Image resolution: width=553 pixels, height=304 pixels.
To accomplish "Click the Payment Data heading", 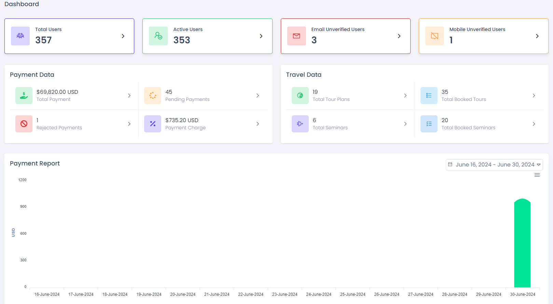I will tap(32, 75).
